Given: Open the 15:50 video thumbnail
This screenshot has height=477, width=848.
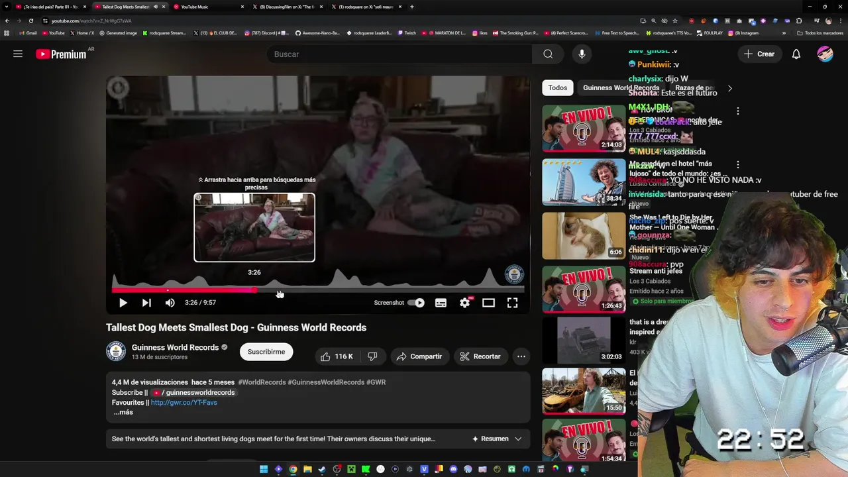Looking at the screenshot, I should [584, 391].
